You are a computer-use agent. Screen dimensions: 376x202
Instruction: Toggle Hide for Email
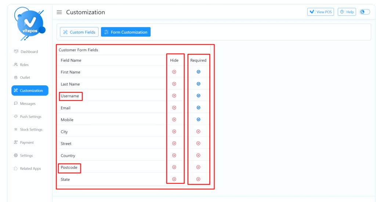tap(174, 108)
